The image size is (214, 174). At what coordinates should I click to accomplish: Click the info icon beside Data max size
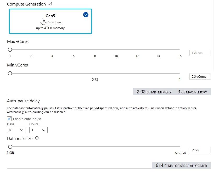37,138
